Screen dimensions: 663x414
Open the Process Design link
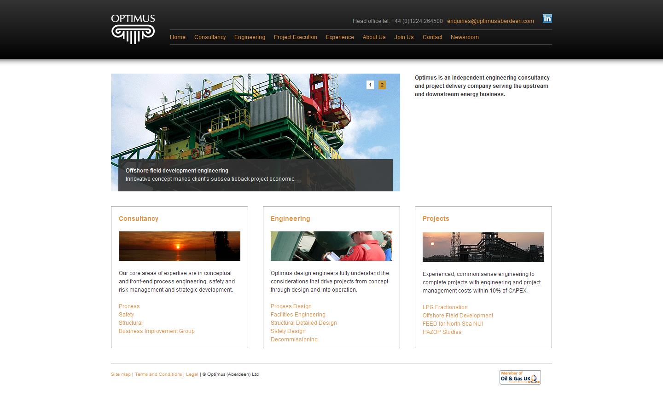[x=291, y=306]
